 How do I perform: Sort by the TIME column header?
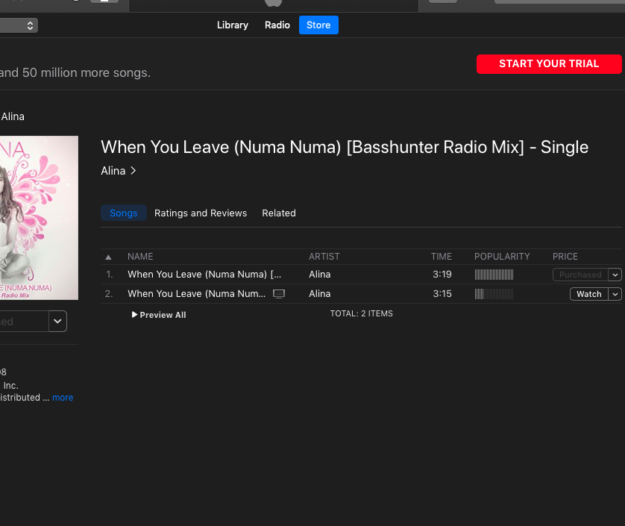click(x=442, y=257)
